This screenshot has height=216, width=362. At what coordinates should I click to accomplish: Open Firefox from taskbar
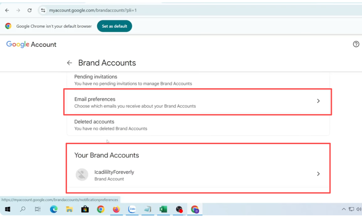(x=116, y=209)
